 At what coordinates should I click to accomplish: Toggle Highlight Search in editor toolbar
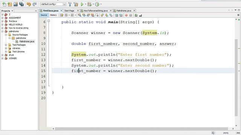click(x=92, y=15)
